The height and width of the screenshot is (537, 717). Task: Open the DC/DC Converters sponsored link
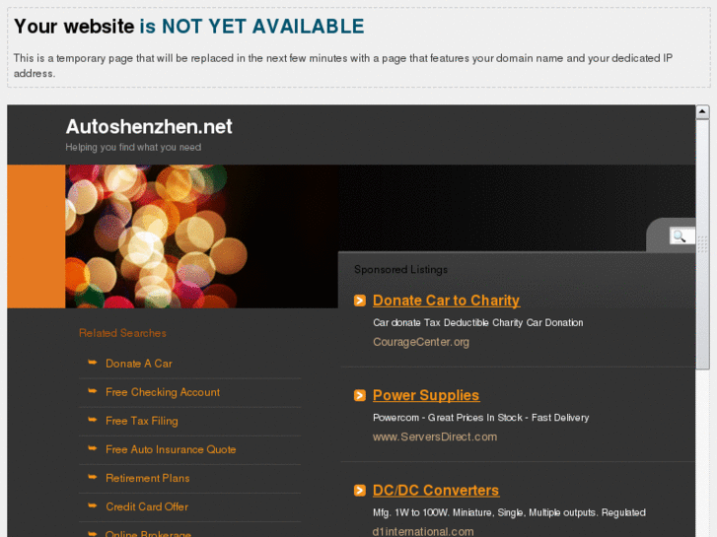coord(436,491)
